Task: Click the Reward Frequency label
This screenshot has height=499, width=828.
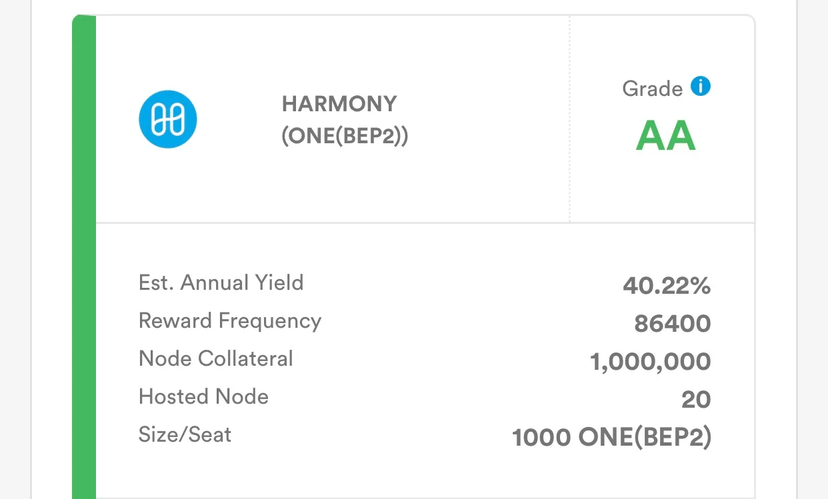Action: [230, 321]
